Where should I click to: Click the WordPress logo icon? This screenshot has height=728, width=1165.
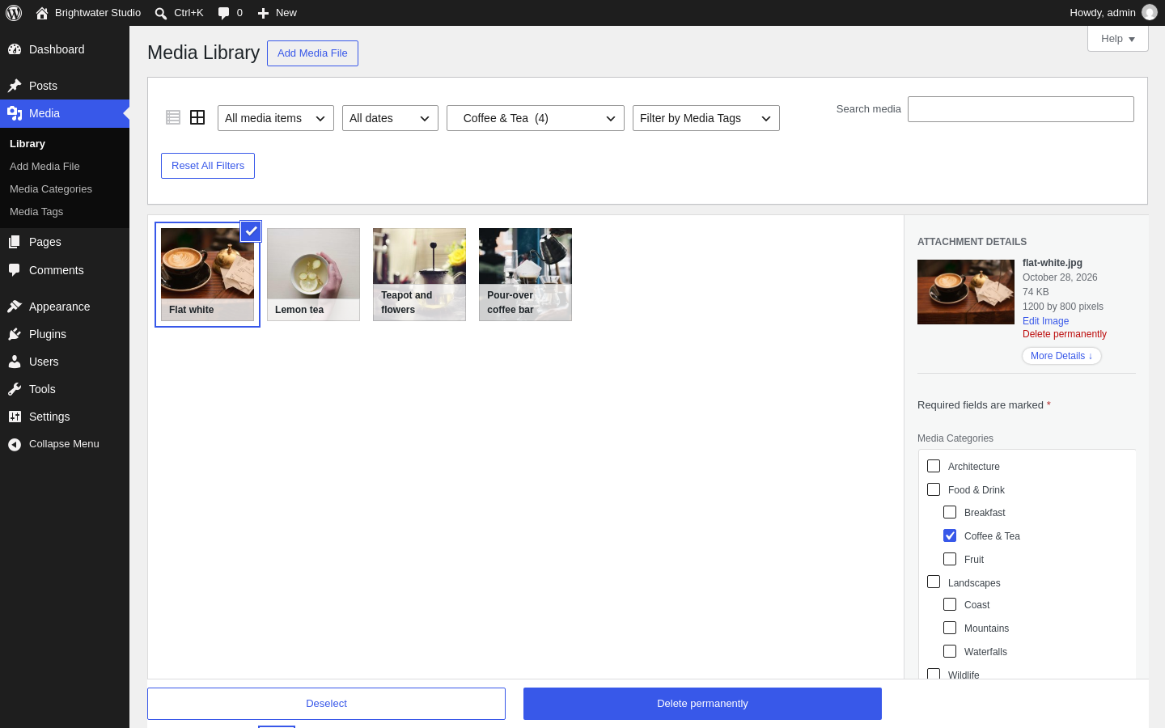click(x=14, y=13)
